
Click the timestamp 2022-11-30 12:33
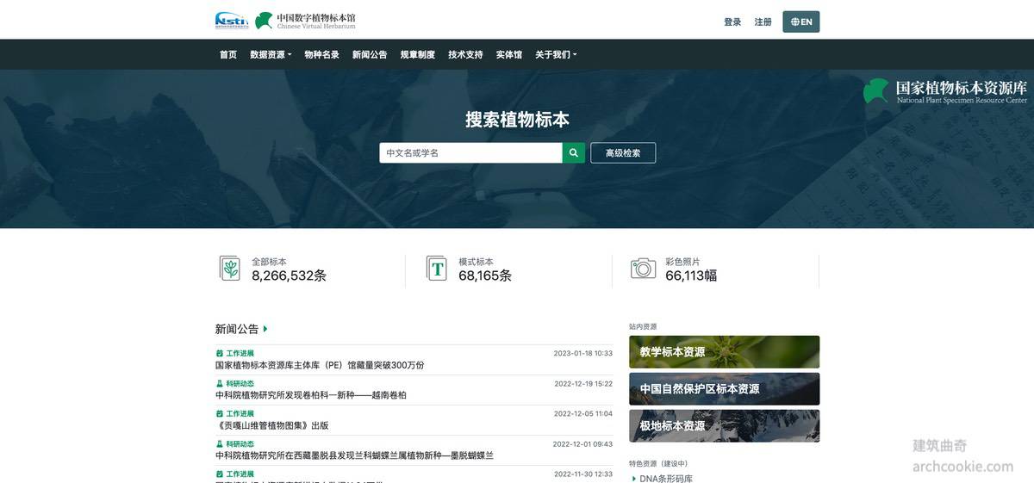click(x=583, y=474)
